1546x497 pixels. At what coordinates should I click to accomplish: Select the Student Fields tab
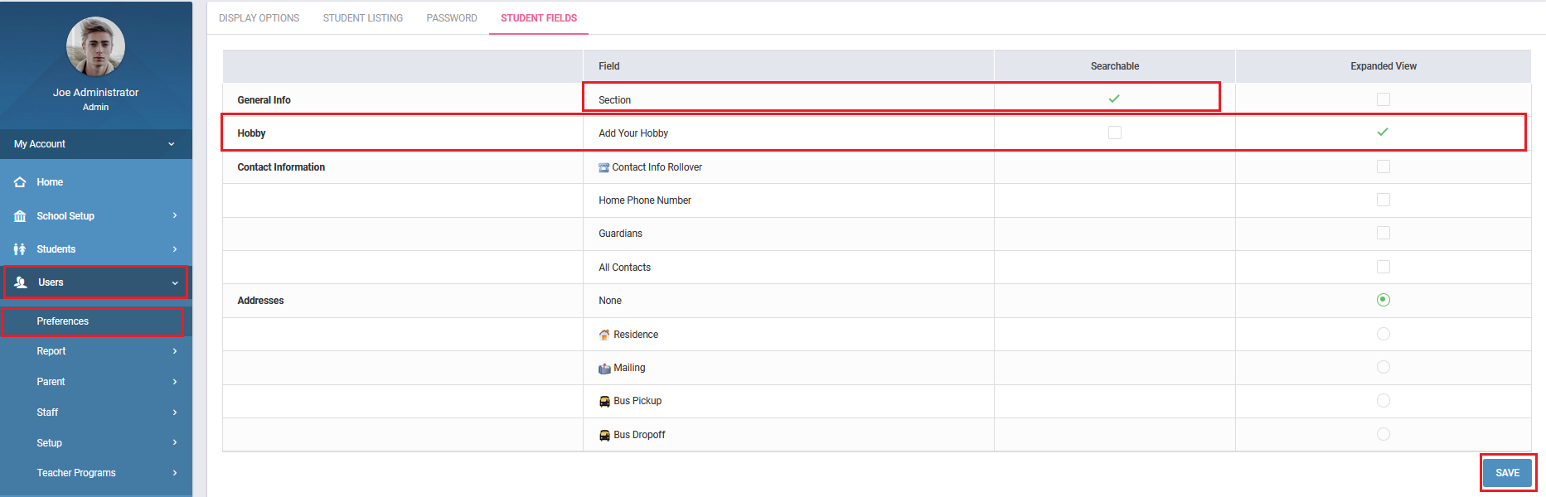[x=539, y=18]
